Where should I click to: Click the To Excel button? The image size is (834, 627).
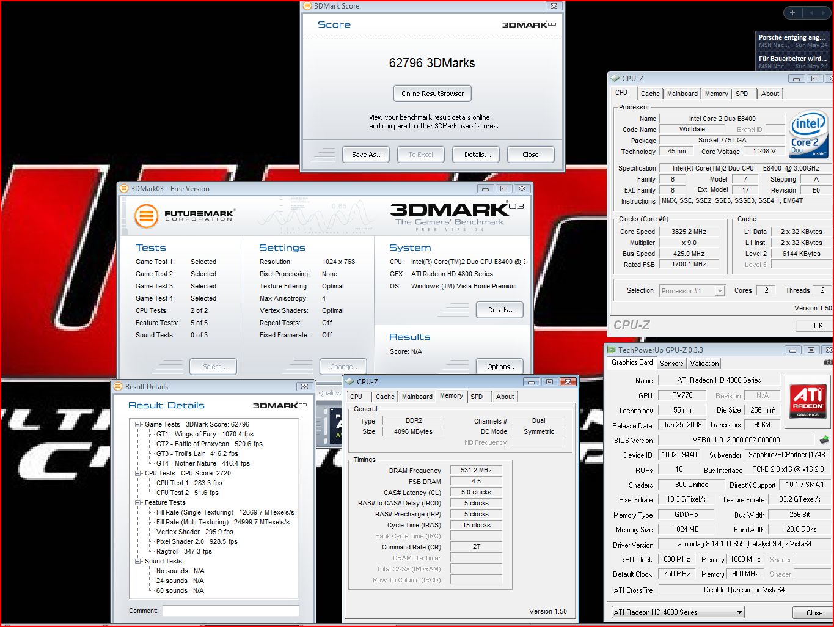tap(420, 155)
